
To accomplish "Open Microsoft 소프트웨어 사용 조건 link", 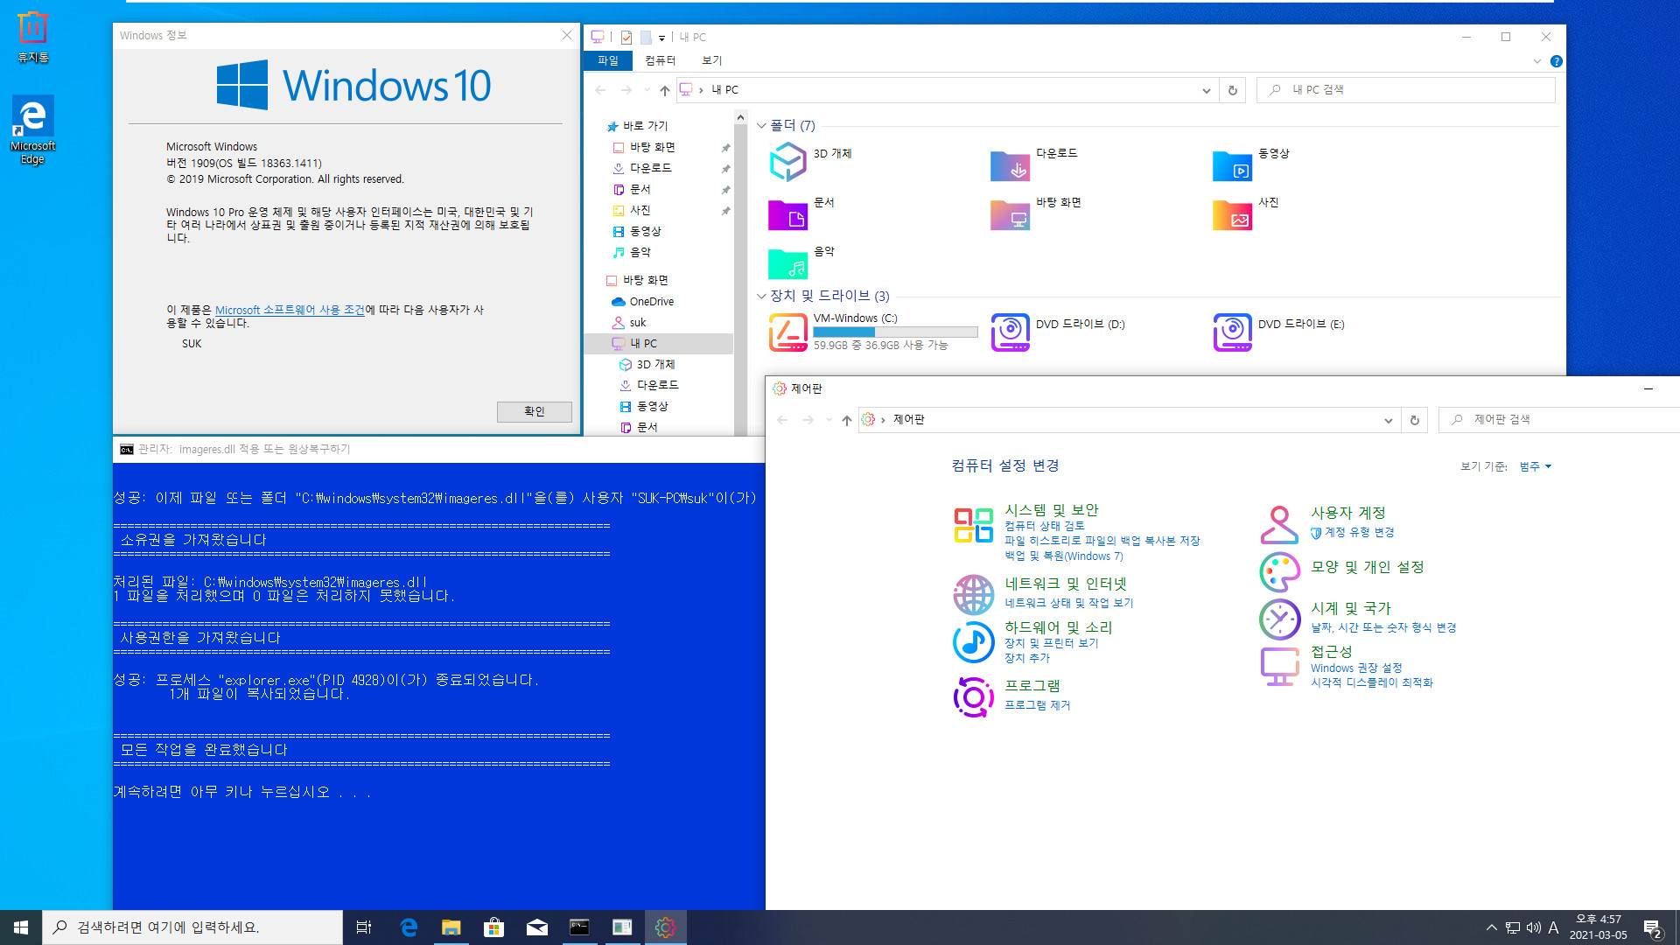I will (x=290, y=310).
